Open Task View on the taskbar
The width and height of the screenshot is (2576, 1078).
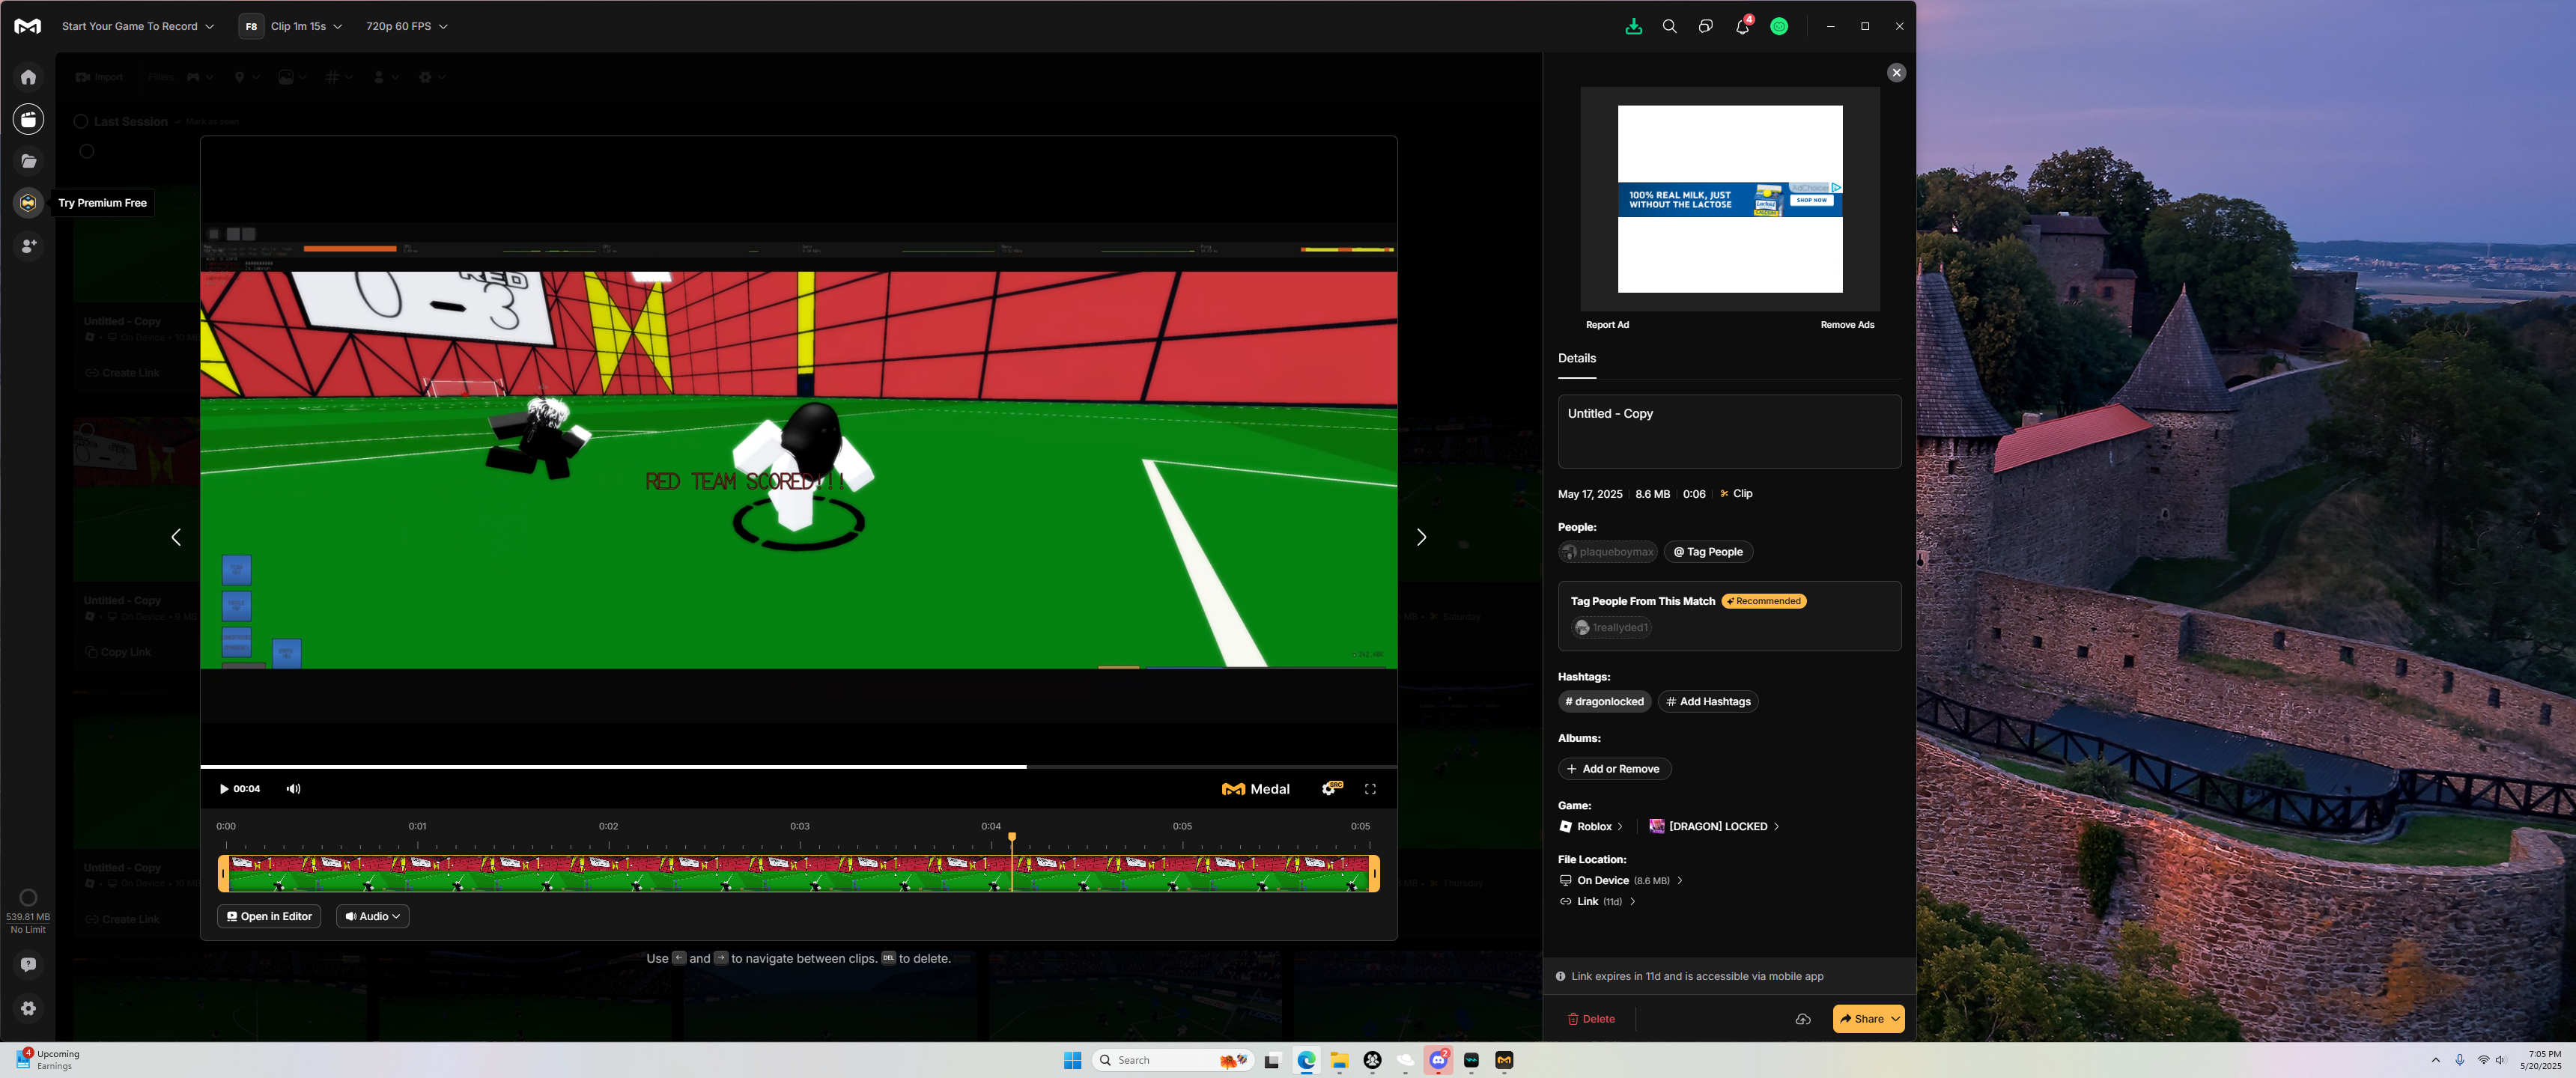(x=1272, y=1060)
